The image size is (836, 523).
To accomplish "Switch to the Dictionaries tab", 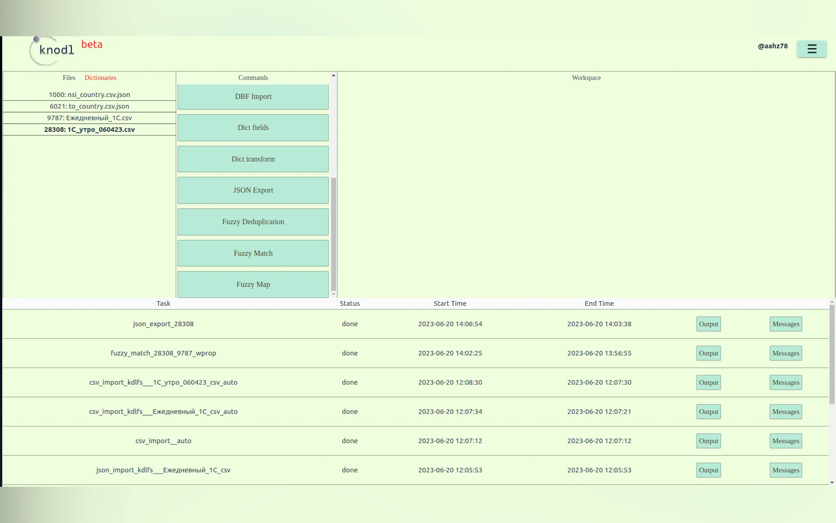I will pos(100,77).
